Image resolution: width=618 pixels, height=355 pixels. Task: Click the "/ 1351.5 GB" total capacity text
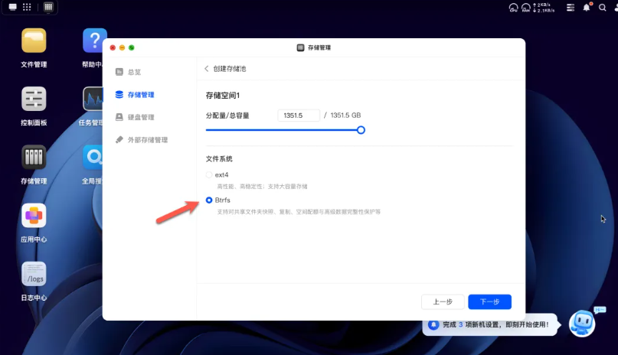342,116
